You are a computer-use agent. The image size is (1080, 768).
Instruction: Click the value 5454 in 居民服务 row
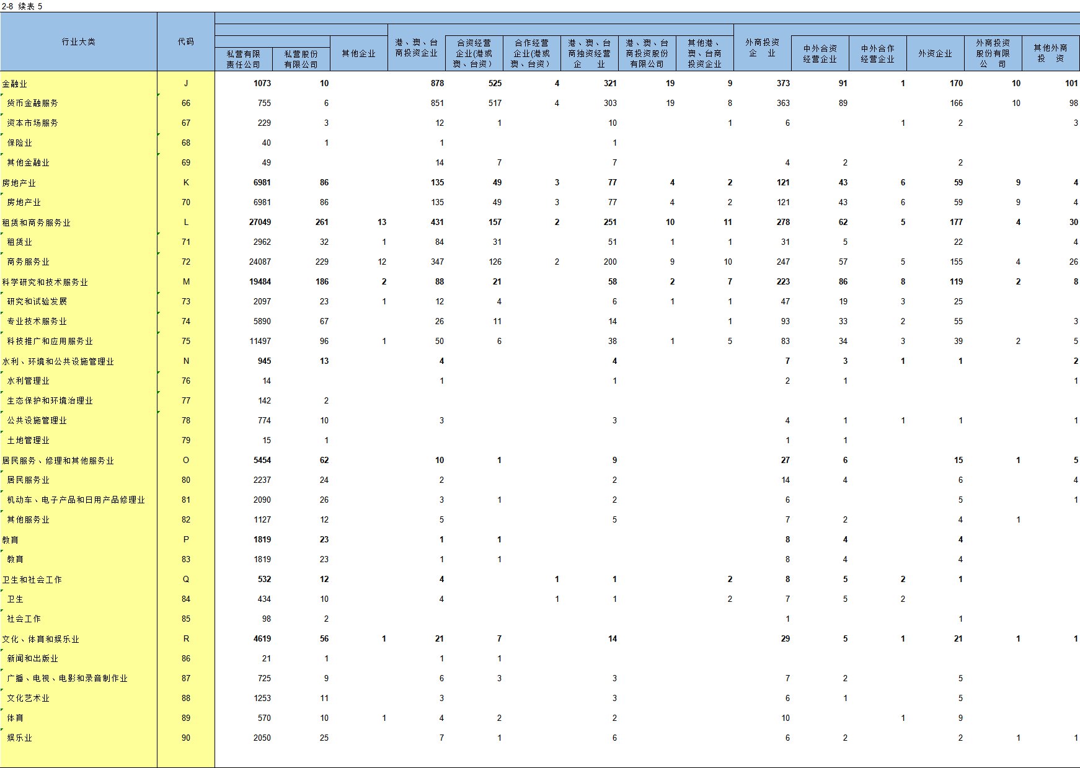tap(262, 460)
